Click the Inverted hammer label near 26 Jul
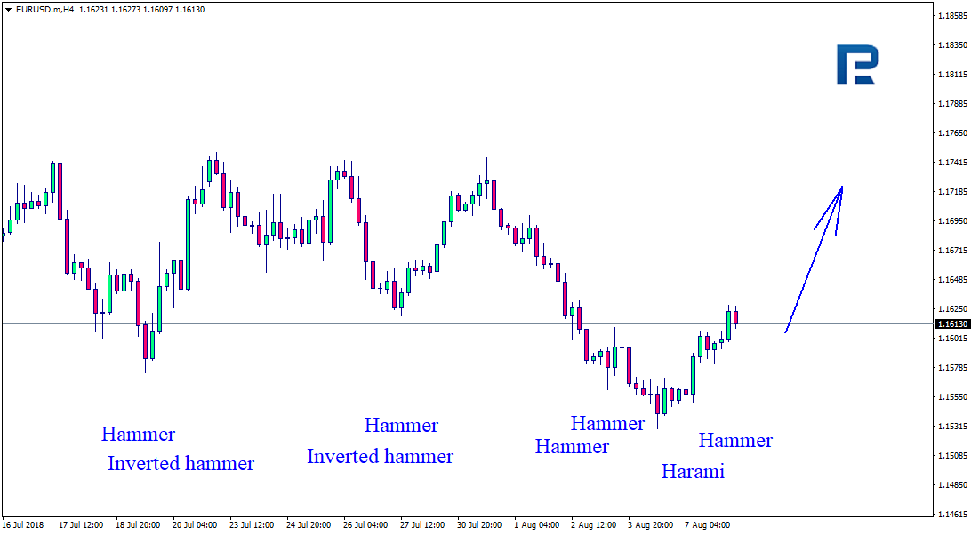 pyautogui.click(x=380, y=457)
